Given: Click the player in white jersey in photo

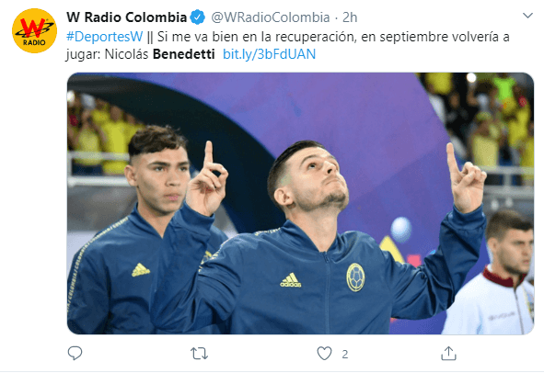Looking at the screenshot, I should 491,274.
